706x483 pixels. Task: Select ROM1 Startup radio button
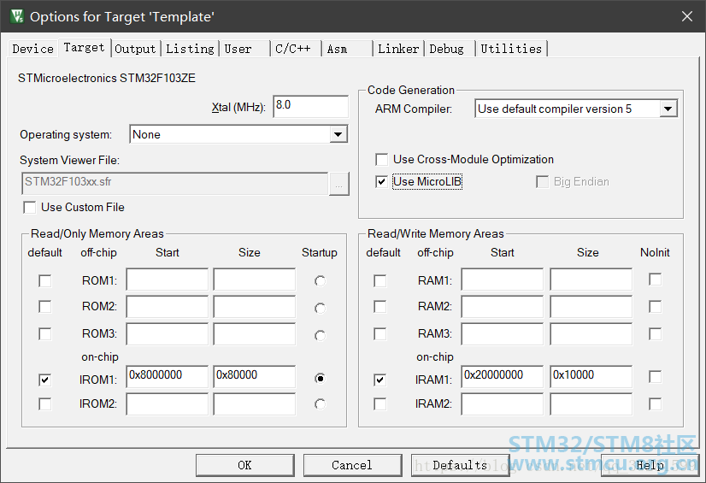(x=321, y=281)
